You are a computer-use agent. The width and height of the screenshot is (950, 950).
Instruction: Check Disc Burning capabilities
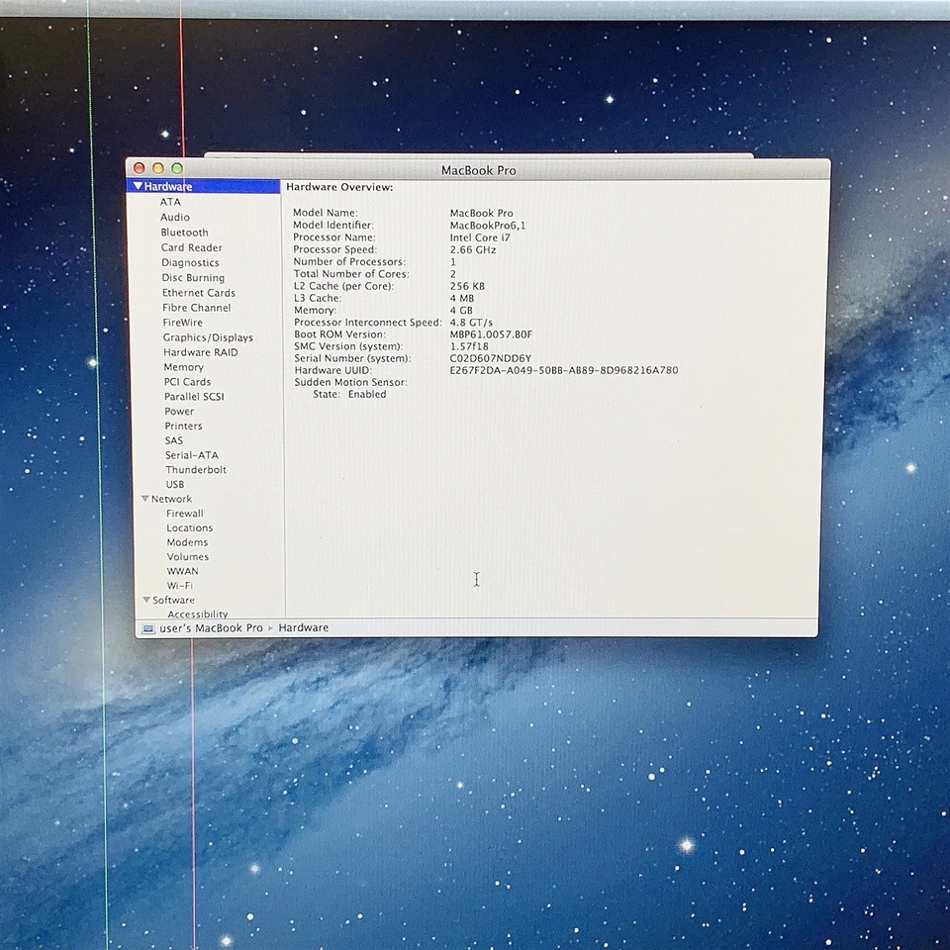pyautogui.click(x=193, y=277)
